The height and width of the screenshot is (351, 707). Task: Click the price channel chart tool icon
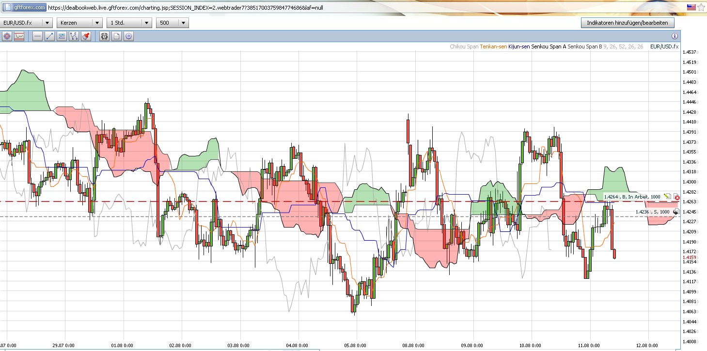tap(19, 36)
